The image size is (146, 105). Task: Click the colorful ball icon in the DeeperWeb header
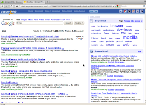pos(125,11)
